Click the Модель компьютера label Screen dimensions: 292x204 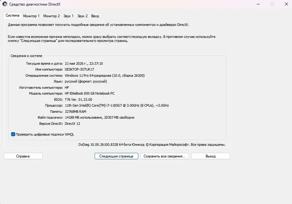click(x=46, y=93)
